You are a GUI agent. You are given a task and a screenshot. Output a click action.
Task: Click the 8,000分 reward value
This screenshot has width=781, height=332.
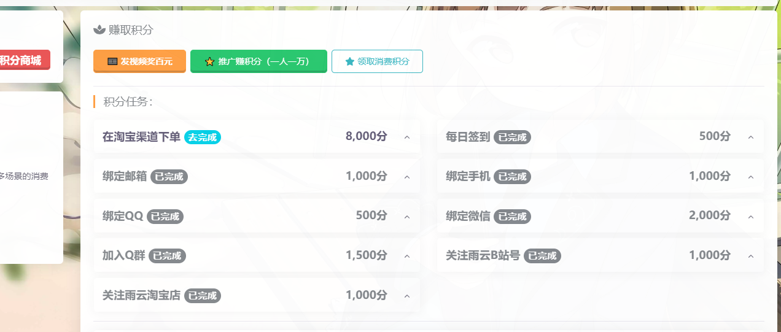tap(367, 136)
